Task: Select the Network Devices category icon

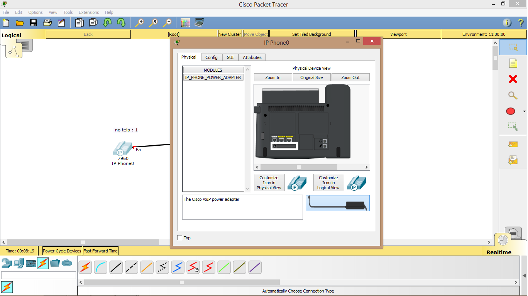Action: (7, 263)
